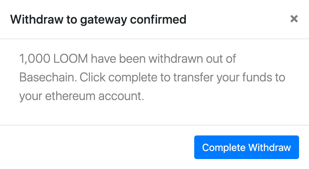Image resolution: width=309 pixels, height=169 pixels.
Task: Click the word 'account.' ending the message
Action: pos(121,96)
